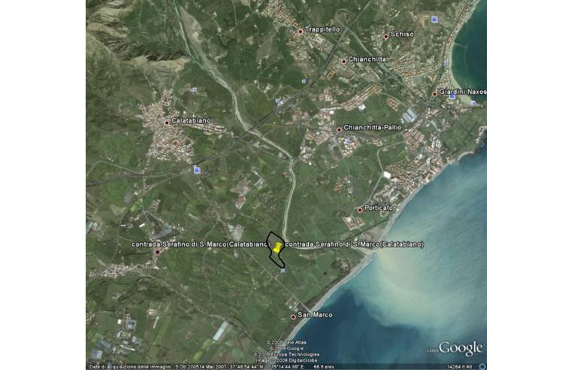Click the Google logo watermark
This screenshot has height=370, width=574.
click(x=460, y=348)
